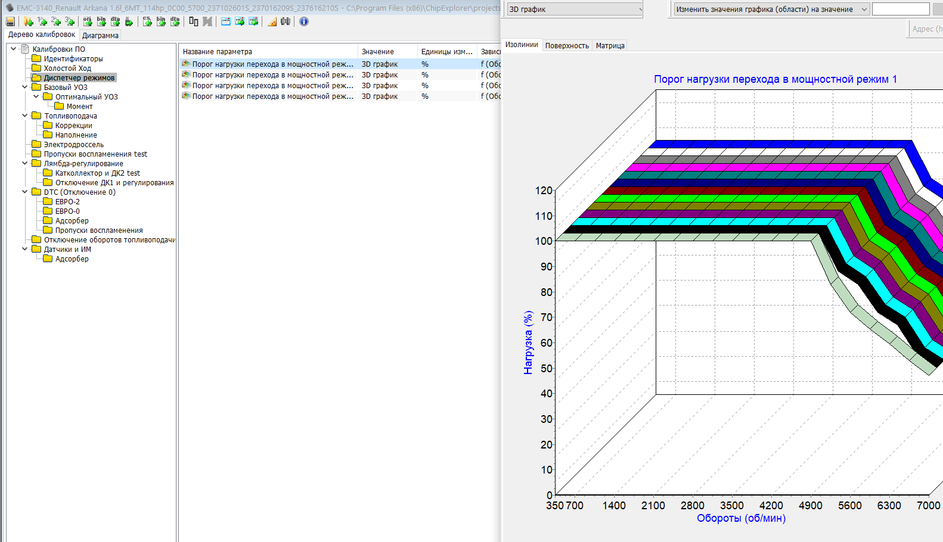
Task: Click the Save project floppy disk icon
Action: click(x=10, y=21)
